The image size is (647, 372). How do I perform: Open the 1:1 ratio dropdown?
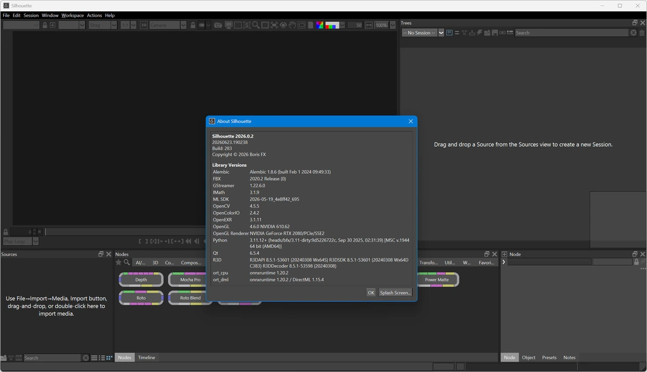[x=133, y=25]
